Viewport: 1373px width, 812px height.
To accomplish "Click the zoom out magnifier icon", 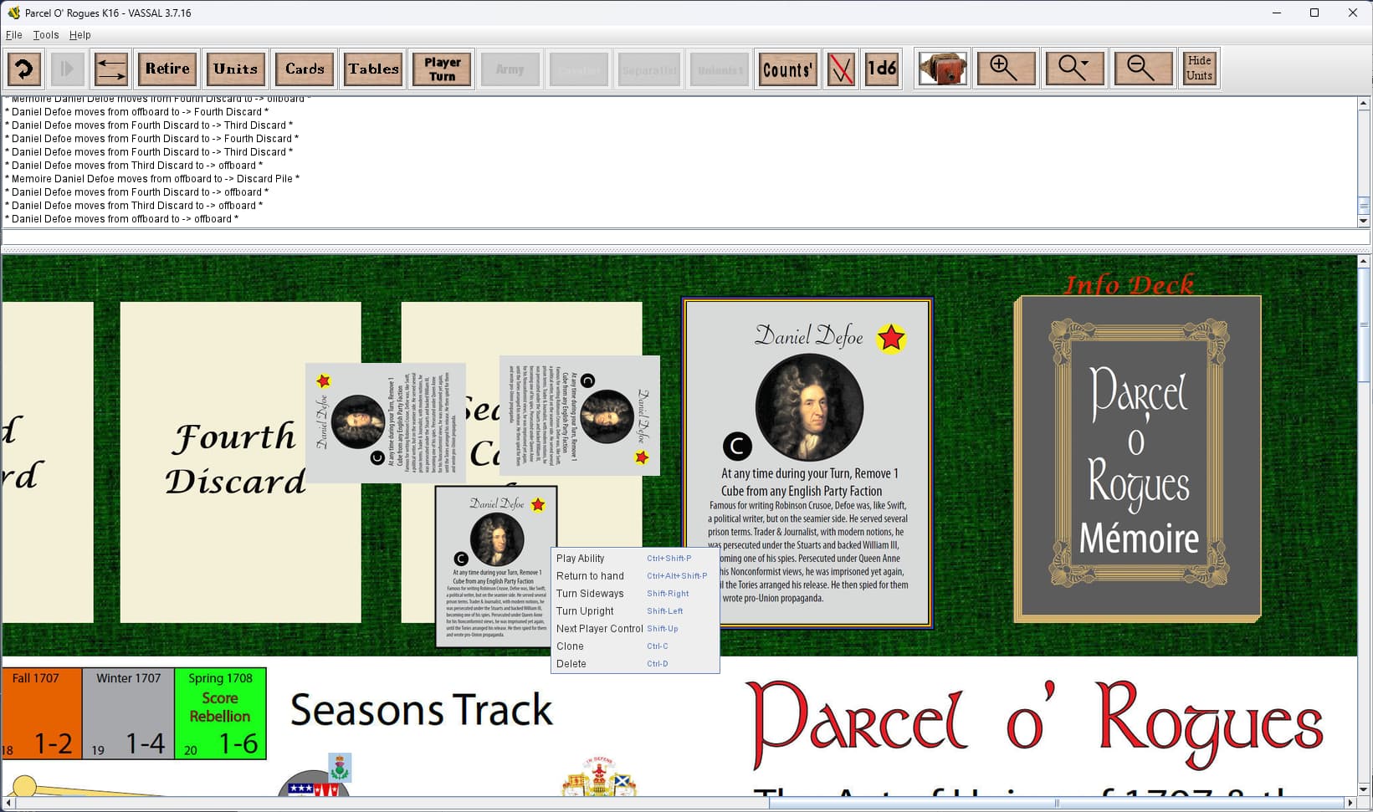I will pyautogui.click(x=1144, y=69).
